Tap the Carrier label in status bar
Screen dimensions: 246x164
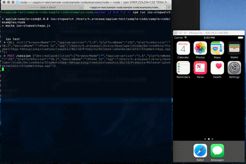click(178, 38)
